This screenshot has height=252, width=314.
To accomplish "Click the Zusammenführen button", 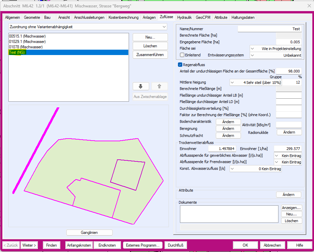I will (150, 55).
